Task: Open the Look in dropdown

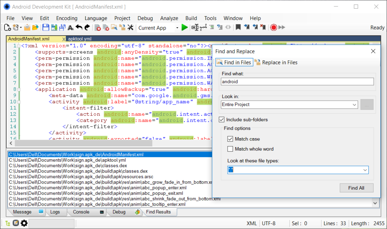Action: click(354, 104)
